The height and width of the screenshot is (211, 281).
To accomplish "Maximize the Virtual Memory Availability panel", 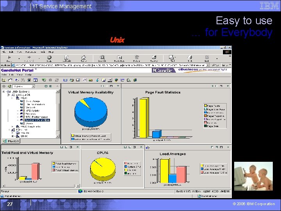I will [111, 86].
